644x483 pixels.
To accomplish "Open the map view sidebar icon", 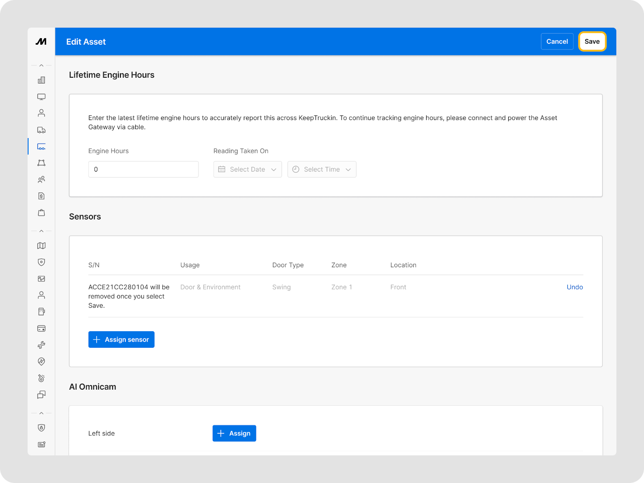I will (41, 246).
